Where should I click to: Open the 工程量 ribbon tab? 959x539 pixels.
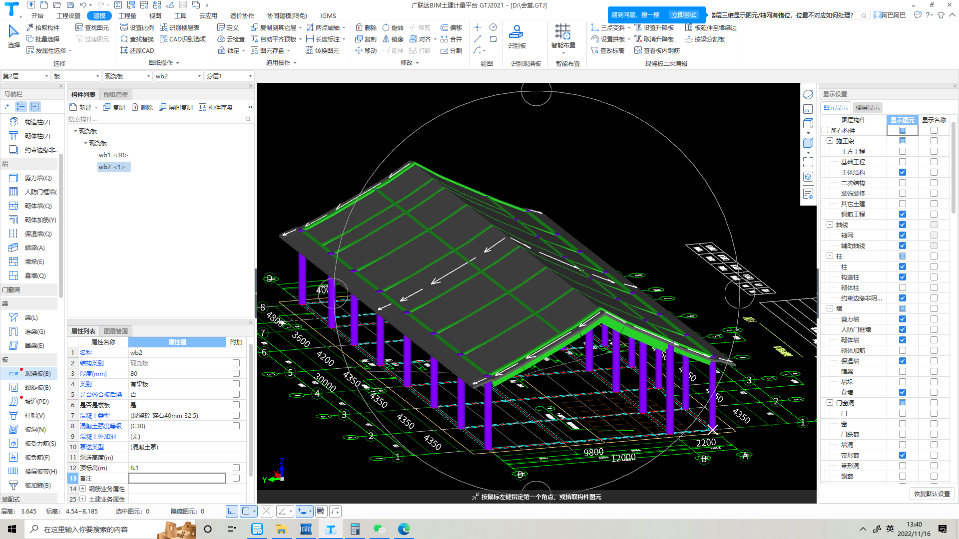[x=127, y=15]
